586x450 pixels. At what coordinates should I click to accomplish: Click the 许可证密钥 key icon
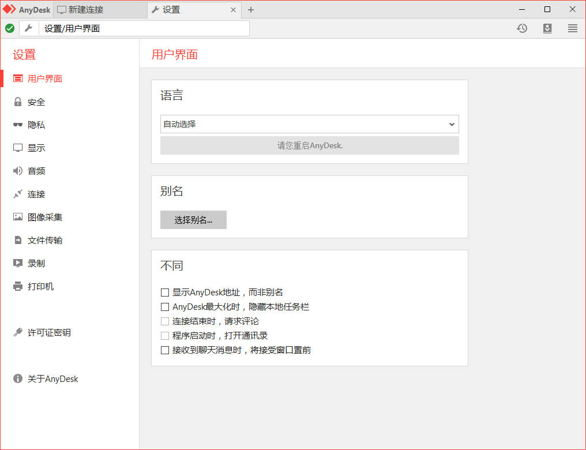(x=18, y=332)
